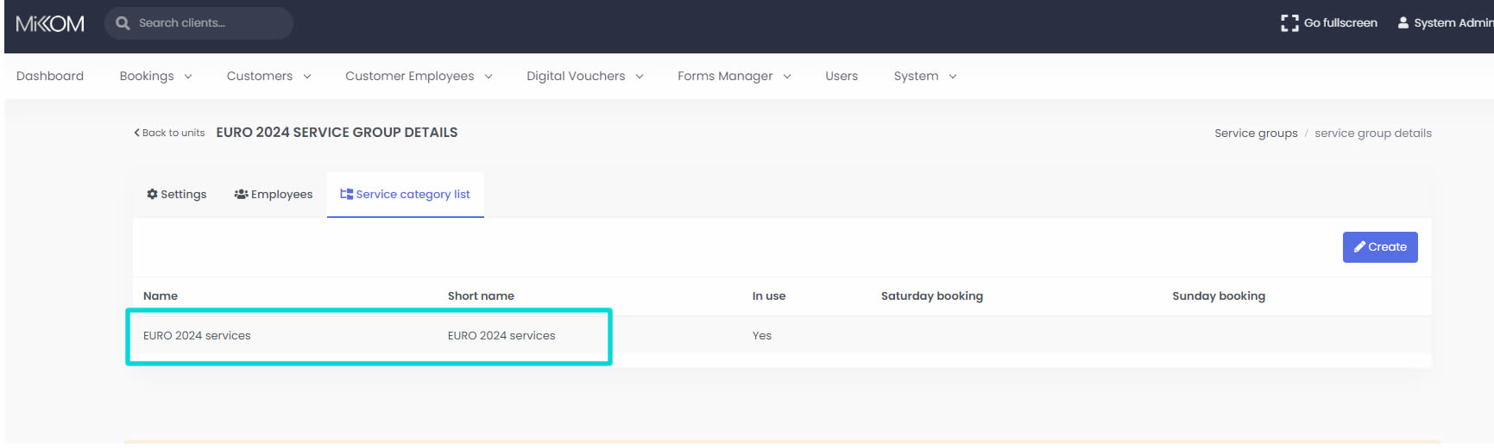Open the Customer Employees dropdown
1494x448 pixels.
(x=419, y=77)
